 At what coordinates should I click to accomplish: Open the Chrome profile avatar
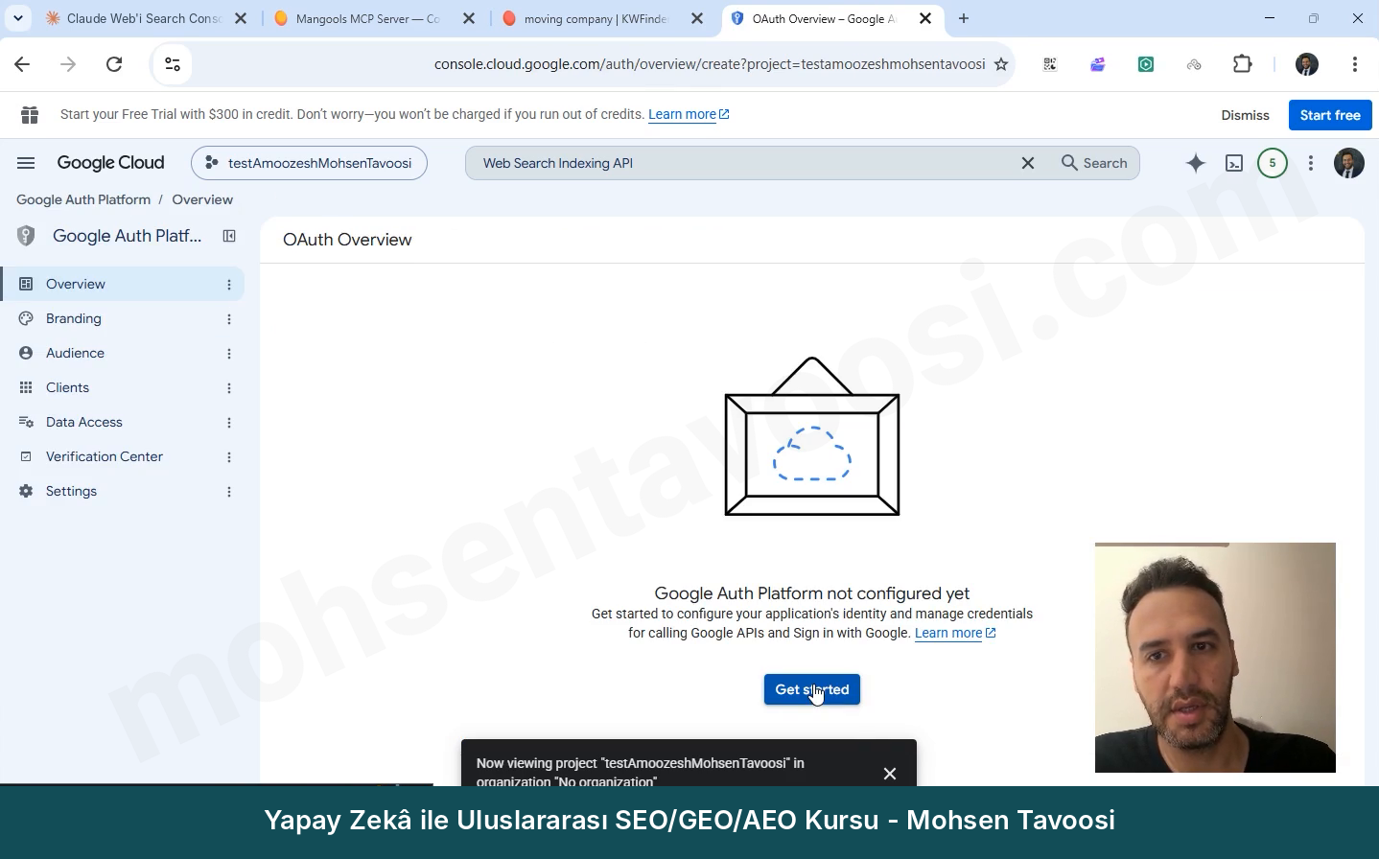pyautogui.click(x=1307, y=64)
